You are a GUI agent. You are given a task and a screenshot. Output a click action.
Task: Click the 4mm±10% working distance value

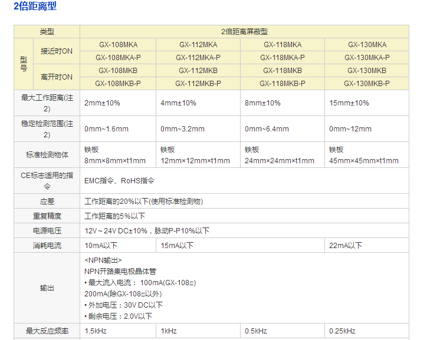click(178, 103)
